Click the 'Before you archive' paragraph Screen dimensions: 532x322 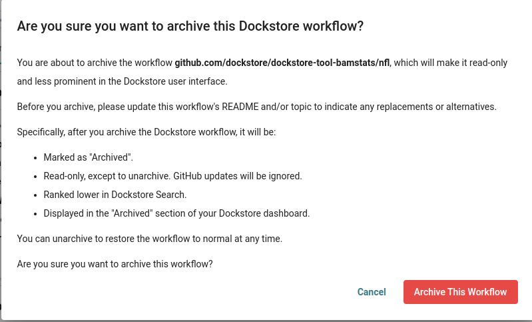coord(256,107)
